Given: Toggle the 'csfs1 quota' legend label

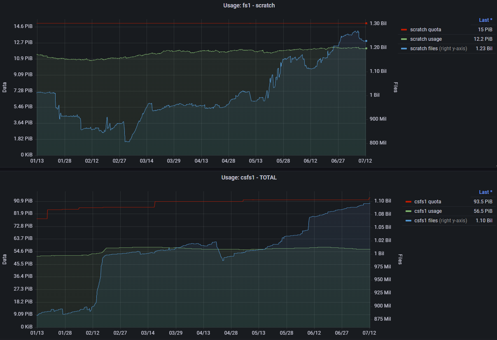Looking at the screenshot, I should 427,202.
